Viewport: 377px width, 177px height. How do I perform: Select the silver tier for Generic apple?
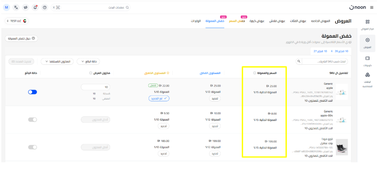(214, 99)
